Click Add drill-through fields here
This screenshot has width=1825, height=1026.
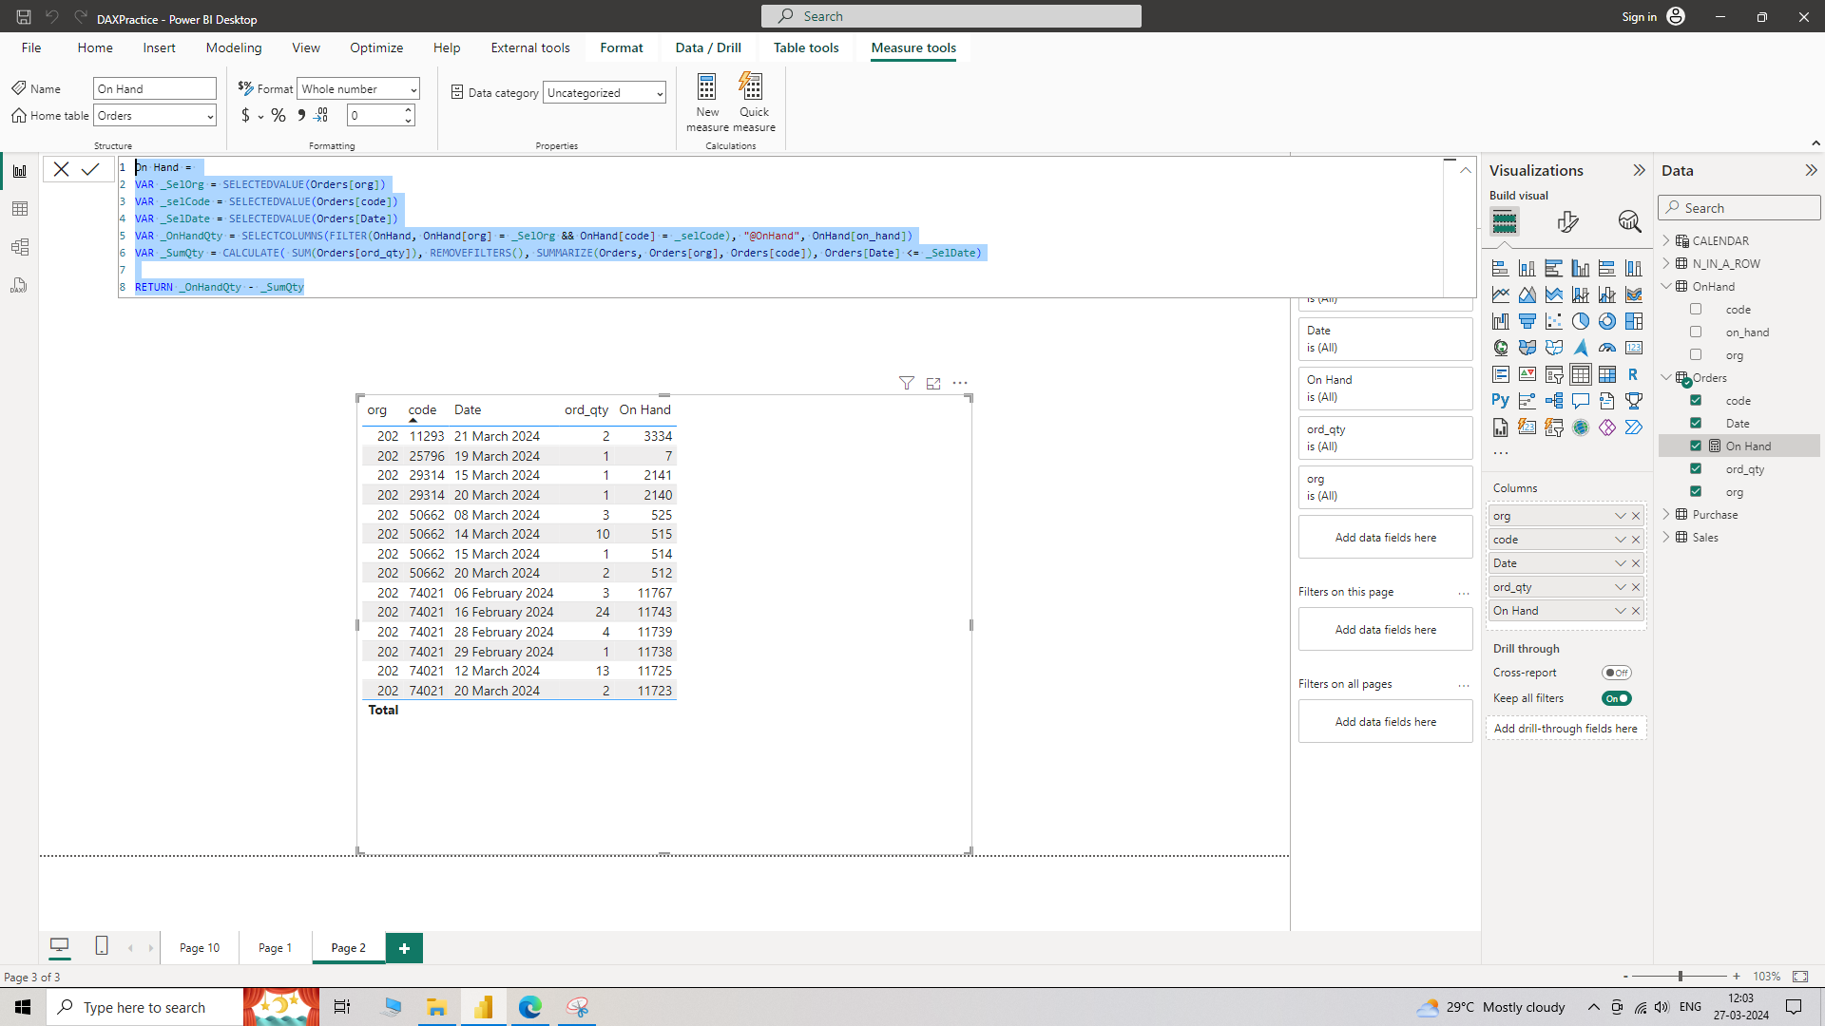pos(1566,729)
